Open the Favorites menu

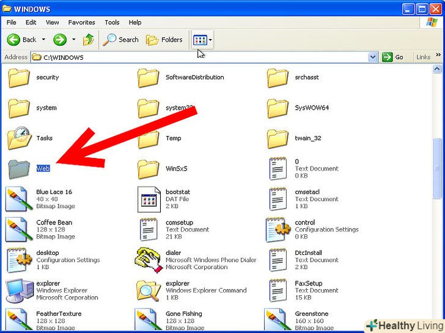(82, 23)
